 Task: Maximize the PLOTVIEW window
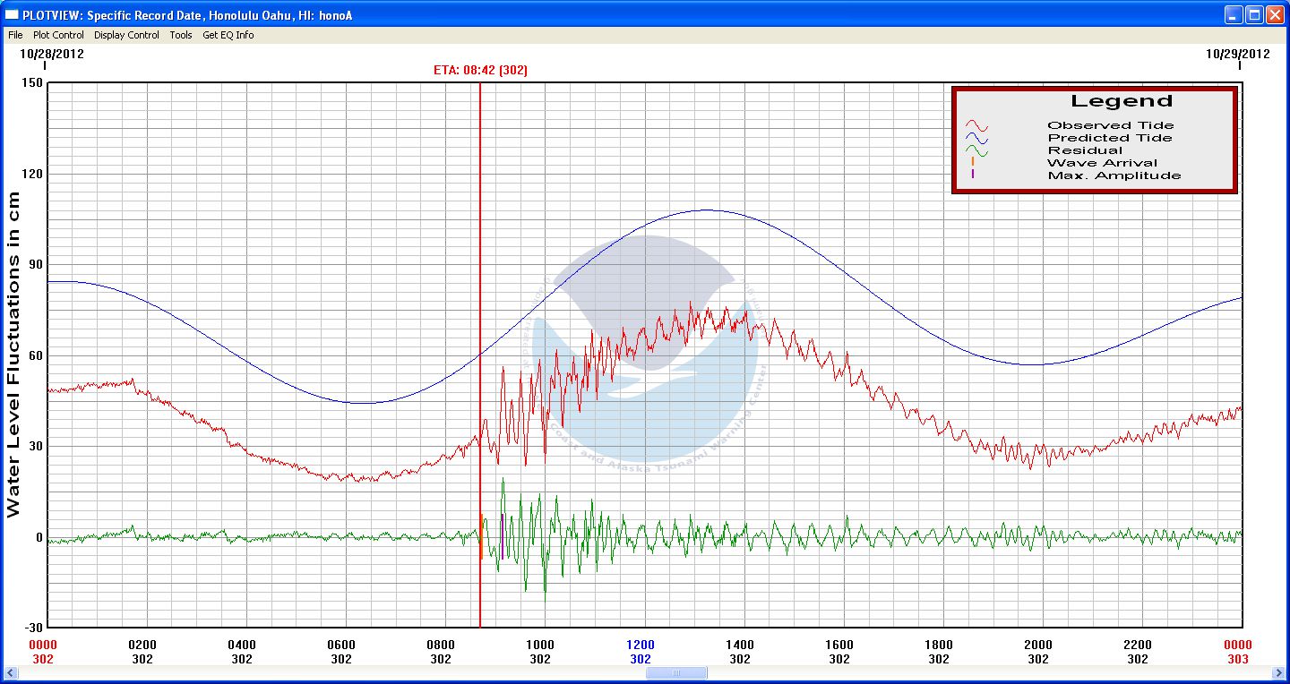click(1254, 13)
